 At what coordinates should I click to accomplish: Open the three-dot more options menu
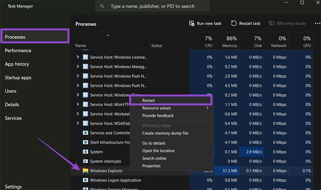click(317, 23)
